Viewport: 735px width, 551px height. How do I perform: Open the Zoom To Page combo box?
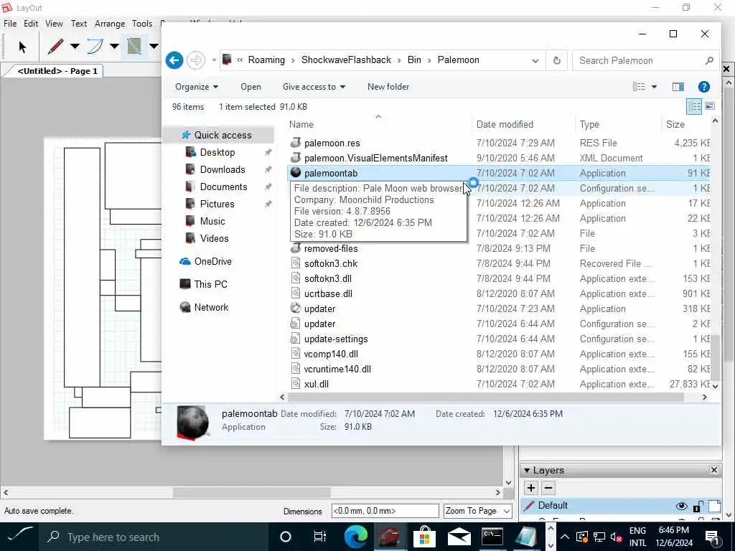(477, 511)
